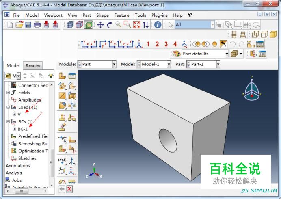Apply saved view number 2
The height and width of the screenshot is (199, 281).
coord(157,44)
